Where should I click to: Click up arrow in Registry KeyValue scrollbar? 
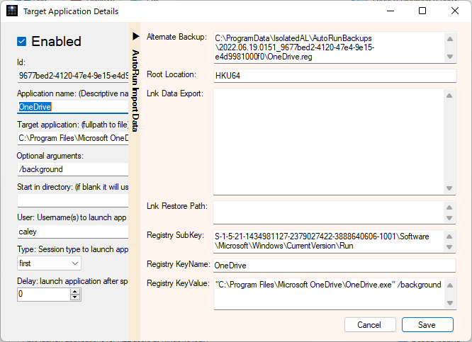(x=450, y=285)
